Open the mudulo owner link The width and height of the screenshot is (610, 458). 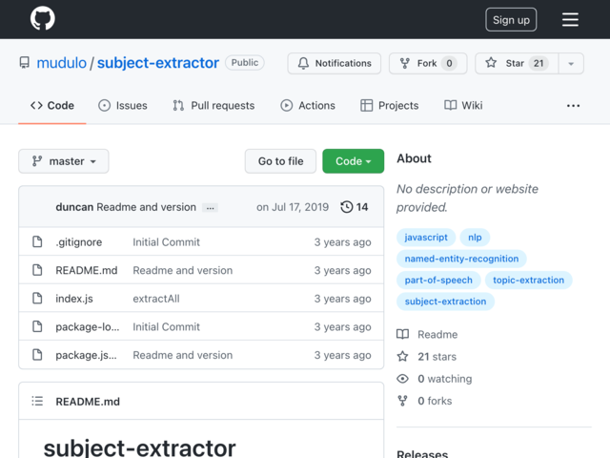point(61,63)
